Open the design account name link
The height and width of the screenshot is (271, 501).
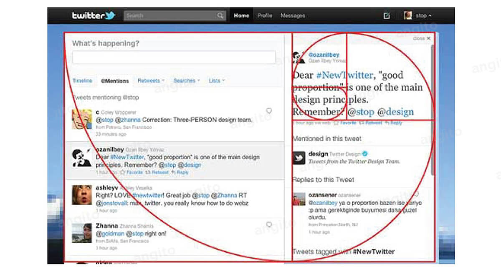click(318, 154)
